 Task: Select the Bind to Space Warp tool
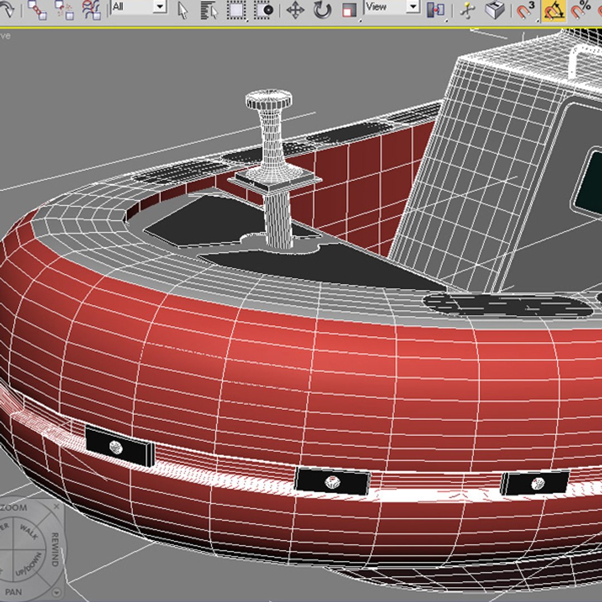pos(91,9)
